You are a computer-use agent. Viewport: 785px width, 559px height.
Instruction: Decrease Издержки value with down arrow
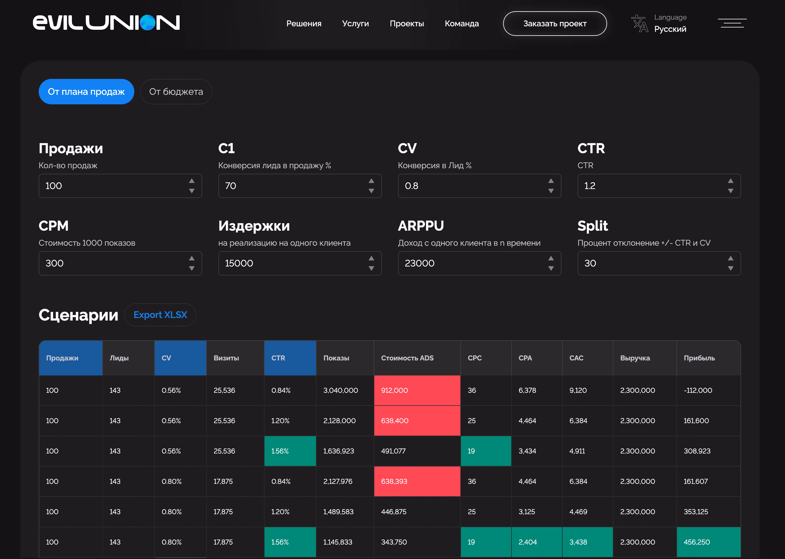point(371,269)
